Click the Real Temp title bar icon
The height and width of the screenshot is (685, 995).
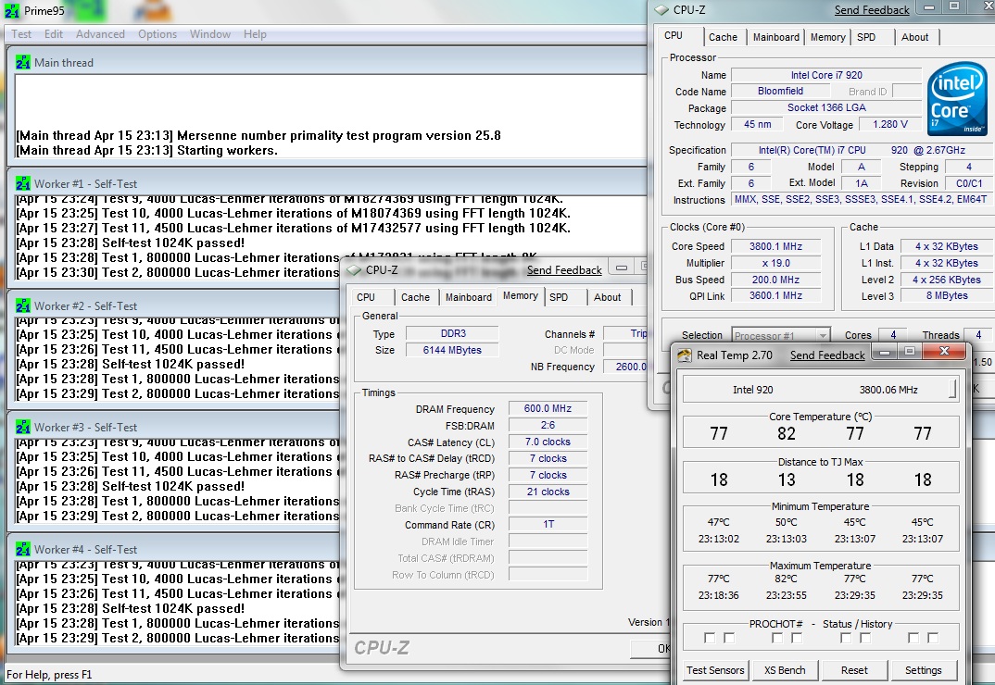[684, 355]
